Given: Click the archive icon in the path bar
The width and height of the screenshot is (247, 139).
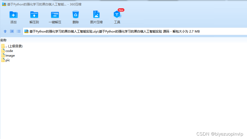Looking at the screenshot, I should (26, 31).
